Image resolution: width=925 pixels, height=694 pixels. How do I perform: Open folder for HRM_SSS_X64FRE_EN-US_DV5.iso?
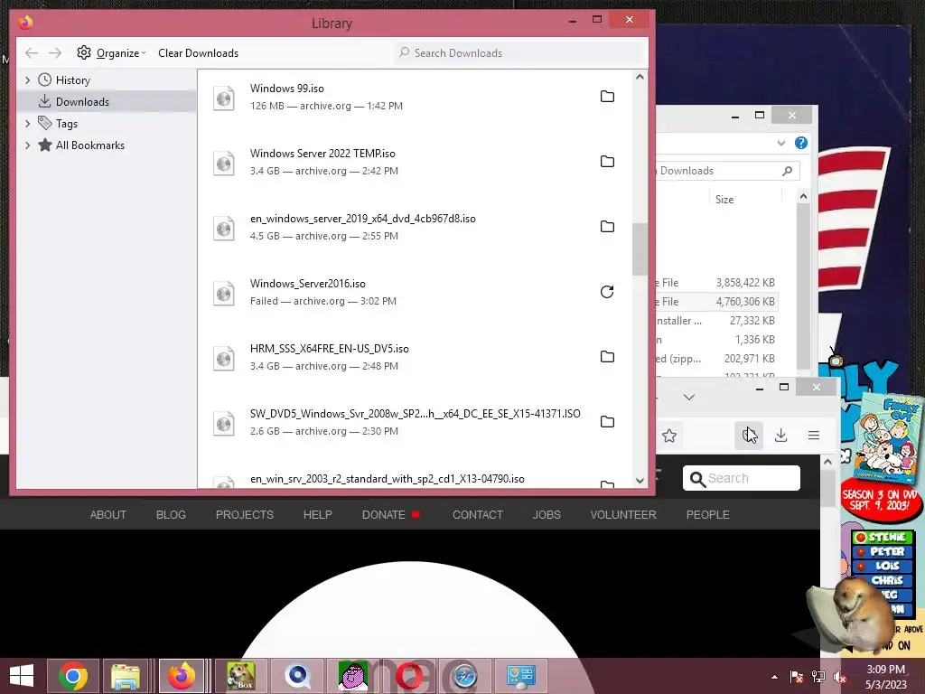(607, 356)
